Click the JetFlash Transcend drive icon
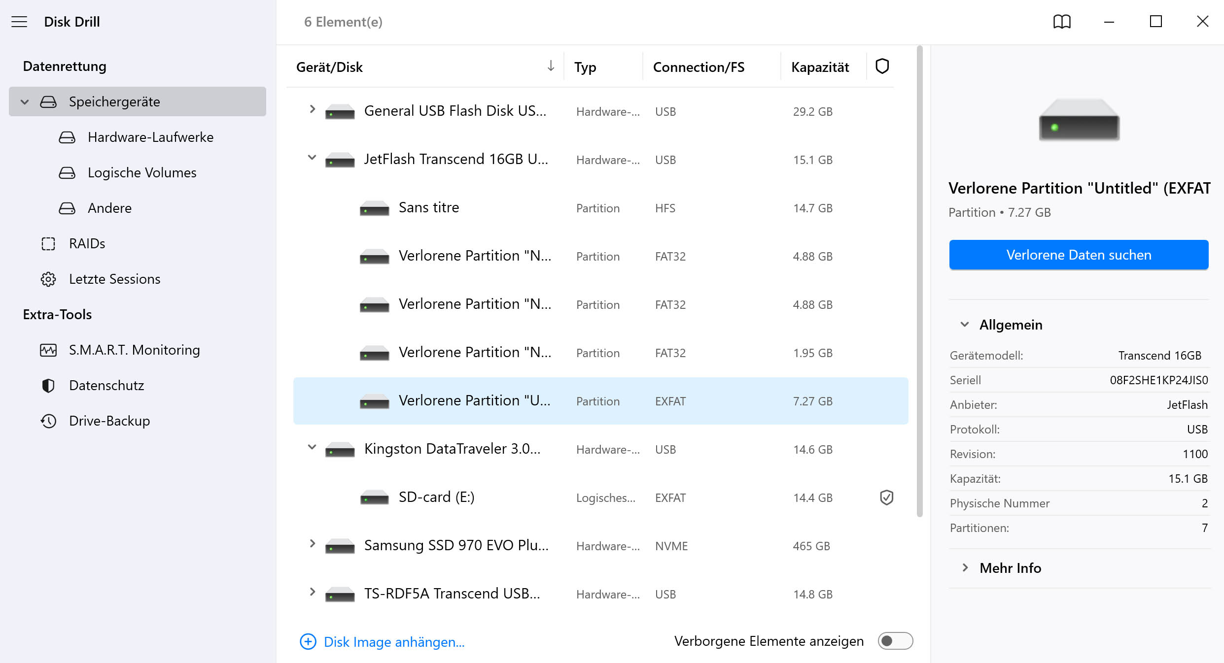This screenshot has height=663, width=1224. (x=340, y=160)
